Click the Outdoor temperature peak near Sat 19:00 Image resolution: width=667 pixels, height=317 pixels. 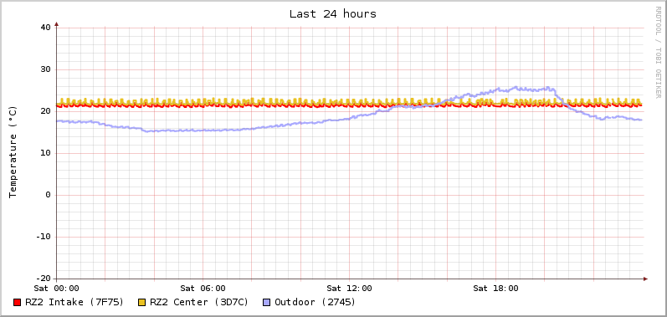516,87
